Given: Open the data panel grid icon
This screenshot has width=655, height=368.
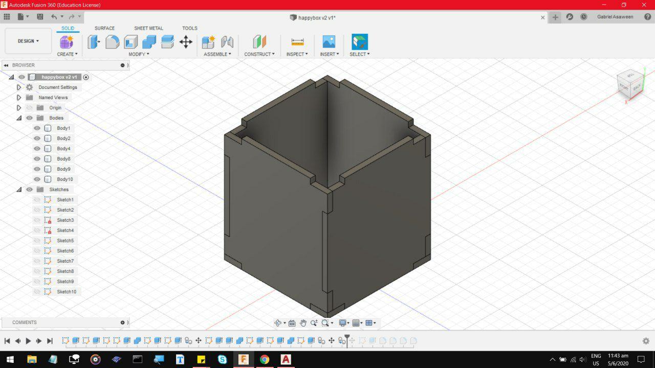Looking at the screenshot, I should click(x=7, y=17).
